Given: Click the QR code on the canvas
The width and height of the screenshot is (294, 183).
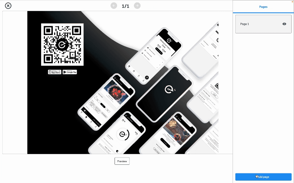Looking at the screenshot, I should (62, 44).
